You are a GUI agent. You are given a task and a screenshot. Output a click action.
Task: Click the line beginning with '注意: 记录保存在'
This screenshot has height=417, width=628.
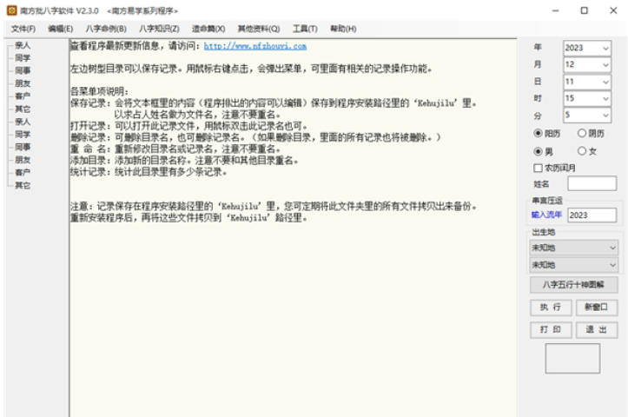[274, 206]
